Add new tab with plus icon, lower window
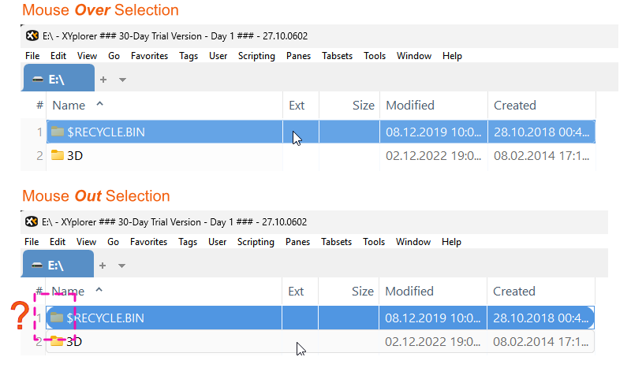Viewport: 631px width, 368px height. 103,266
